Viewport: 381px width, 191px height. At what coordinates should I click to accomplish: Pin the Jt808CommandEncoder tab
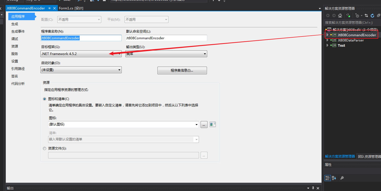(50, 8)
